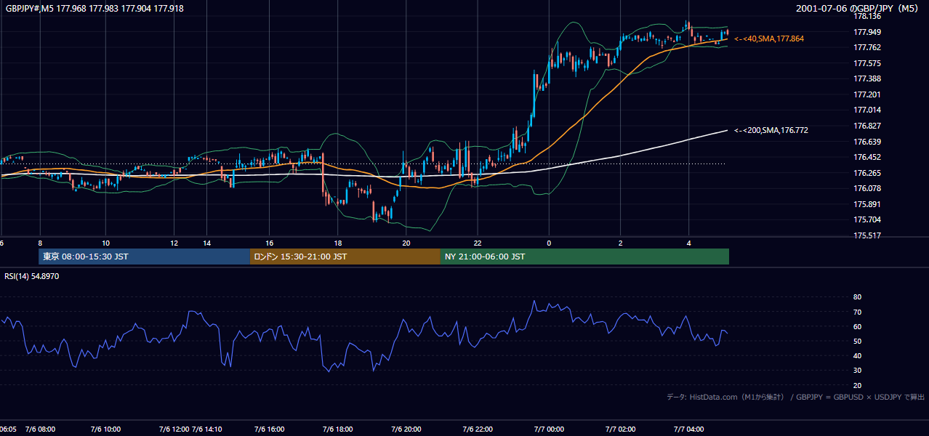Image resolution: width=929 pixels, height=436 pixels.
Task: Click the 7/7 02:00 bottom time label
Action: (x=620, y=429)
